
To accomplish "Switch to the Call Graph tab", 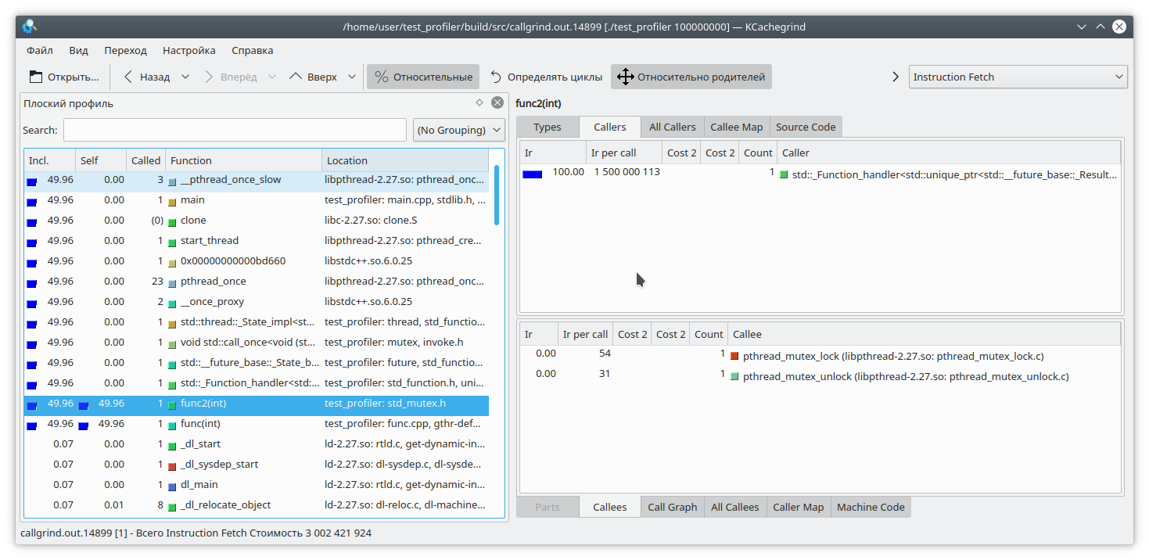I will (x=673, y=507).
